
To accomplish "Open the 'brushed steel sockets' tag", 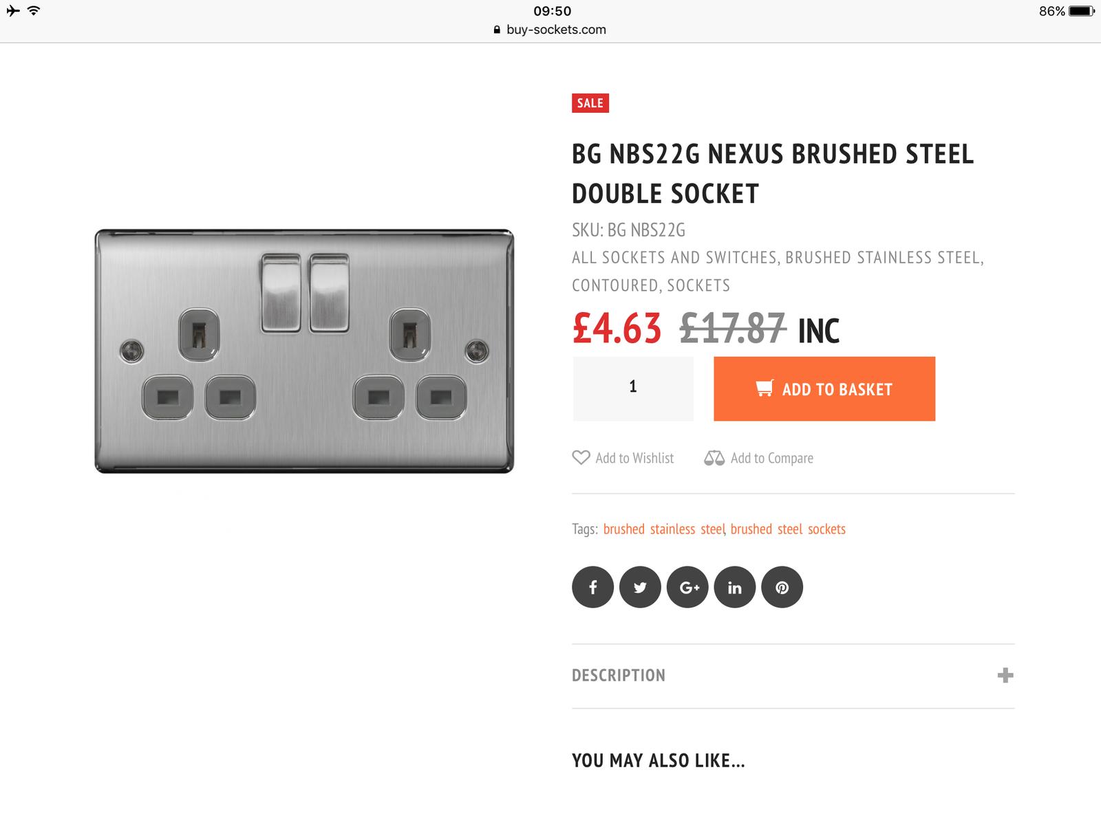I will [788, 529].
